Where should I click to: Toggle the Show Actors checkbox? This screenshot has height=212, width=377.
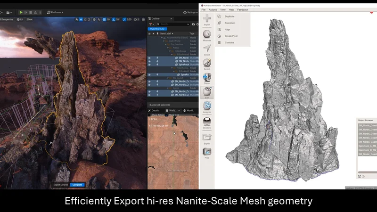[149, 115]
